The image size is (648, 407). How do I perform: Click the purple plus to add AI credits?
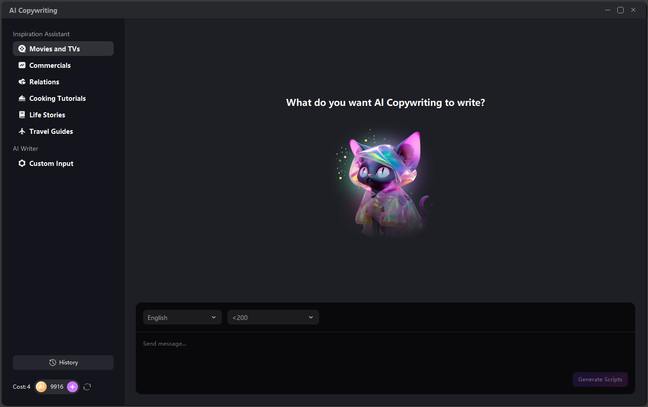pos(72,387)
